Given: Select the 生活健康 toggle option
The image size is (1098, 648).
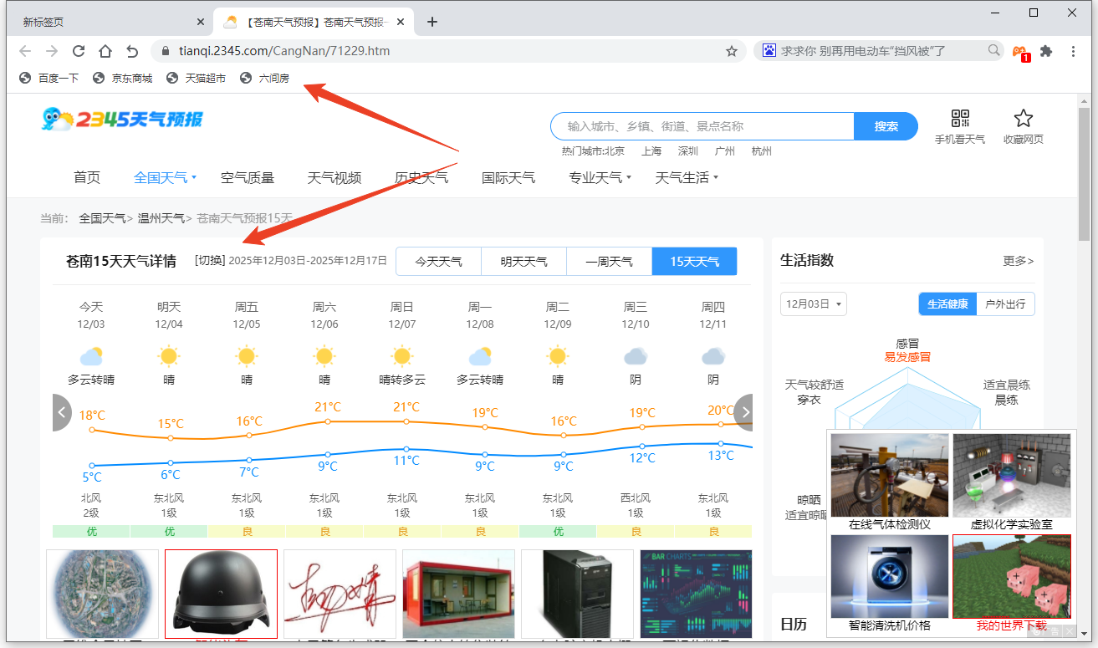Looking at the screenshot, I should point(947,304).
